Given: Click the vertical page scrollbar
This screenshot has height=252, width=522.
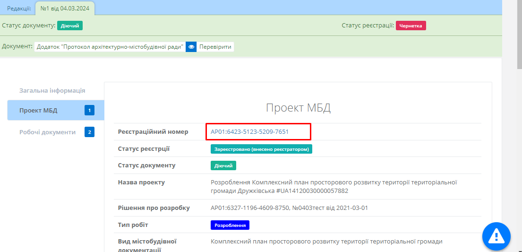Looking at the screenshot, I should click(x=518, y=142).
